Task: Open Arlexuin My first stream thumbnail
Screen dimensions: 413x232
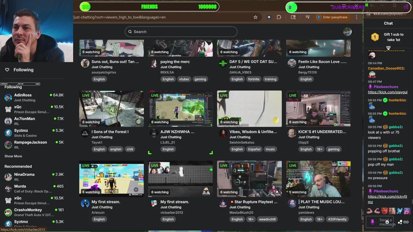Action: [x=112, y=179]
